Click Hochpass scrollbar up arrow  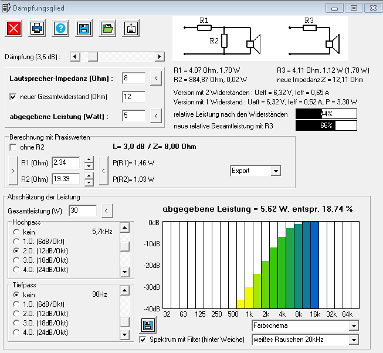click(x=125, y=228)
